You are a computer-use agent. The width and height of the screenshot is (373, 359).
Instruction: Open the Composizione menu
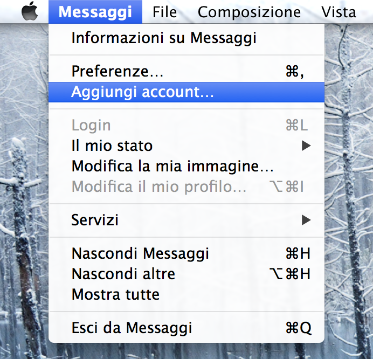pyautogui.click(x=249, y=12)
